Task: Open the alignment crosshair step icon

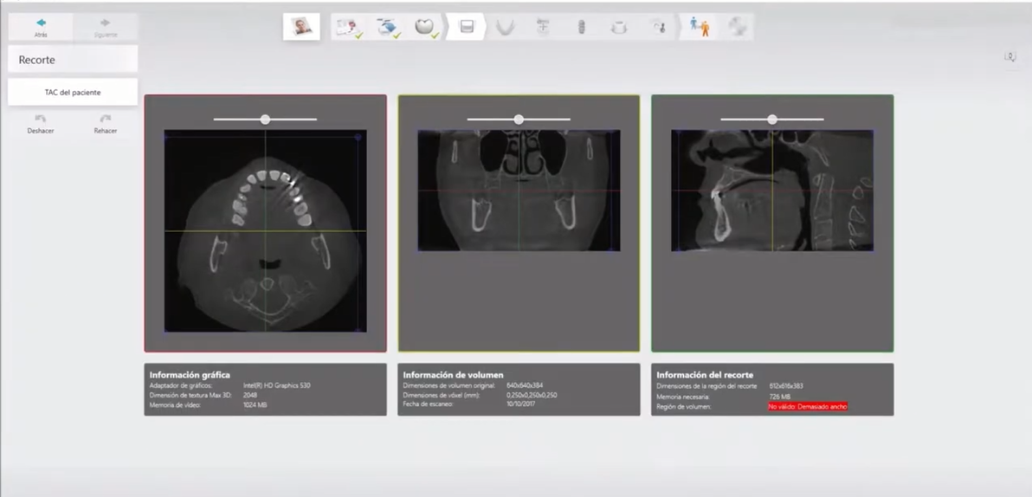Action: coord(543,27)
